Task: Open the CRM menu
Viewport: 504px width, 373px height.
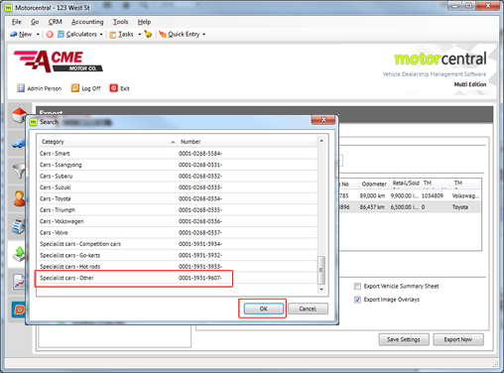Action: [x=55, y=22]
